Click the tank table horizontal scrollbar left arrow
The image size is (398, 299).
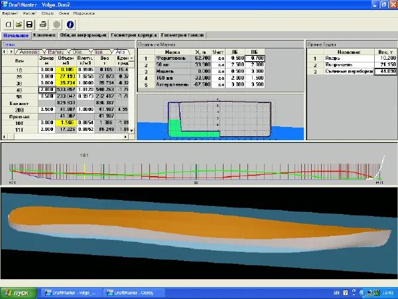click(x=5, y=137)
